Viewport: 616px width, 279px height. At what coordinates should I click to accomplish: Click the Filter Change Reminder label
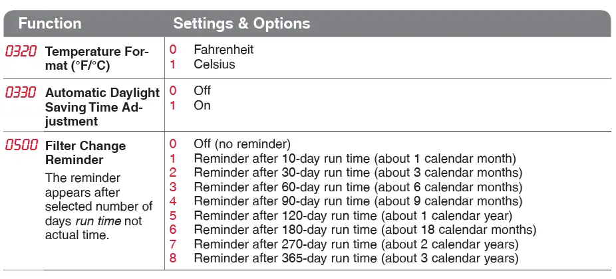(x=86, y=153)
